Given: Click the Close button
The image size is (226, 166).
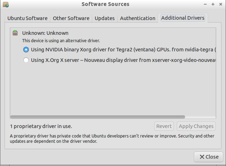Looking at the screenshot, I should point(208,157).
